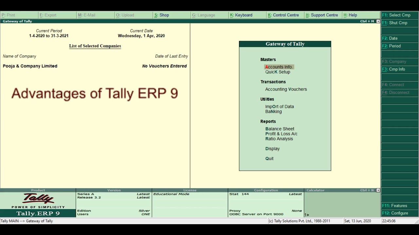
Task: Click F4: Disconnect button
Action: [x=400, y=92]
